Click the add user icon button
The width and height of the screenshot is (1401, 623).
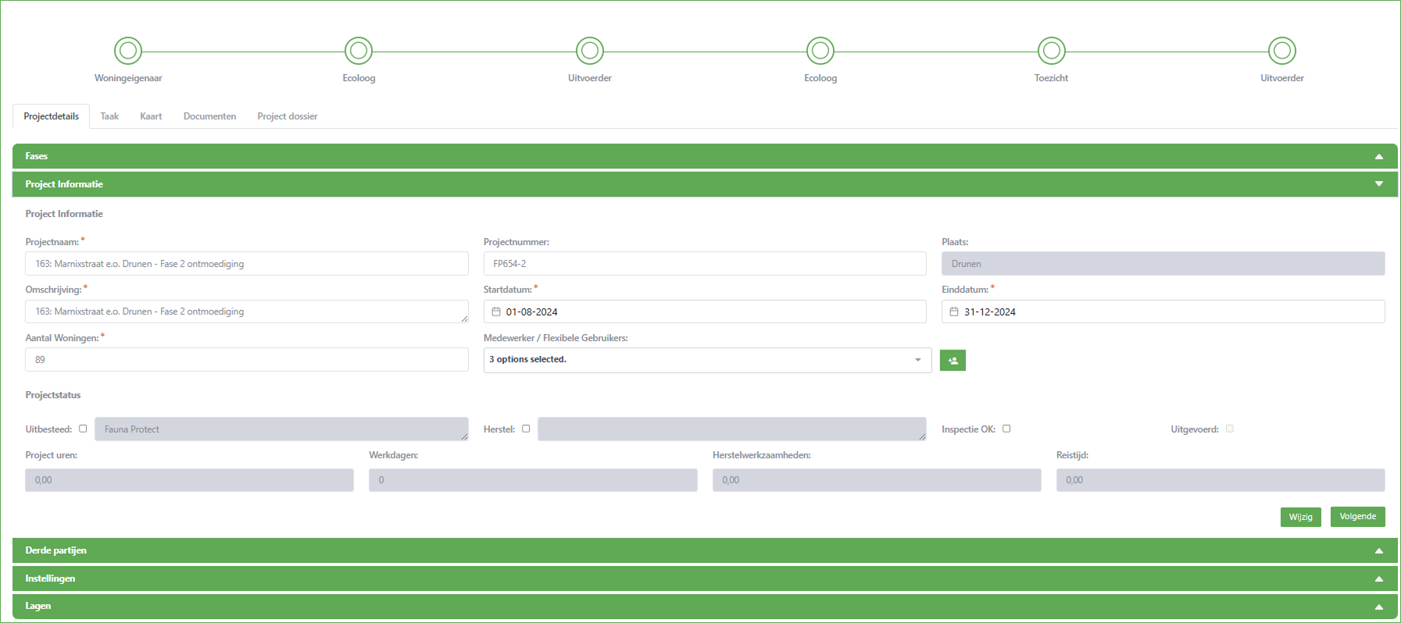point(952,361)
